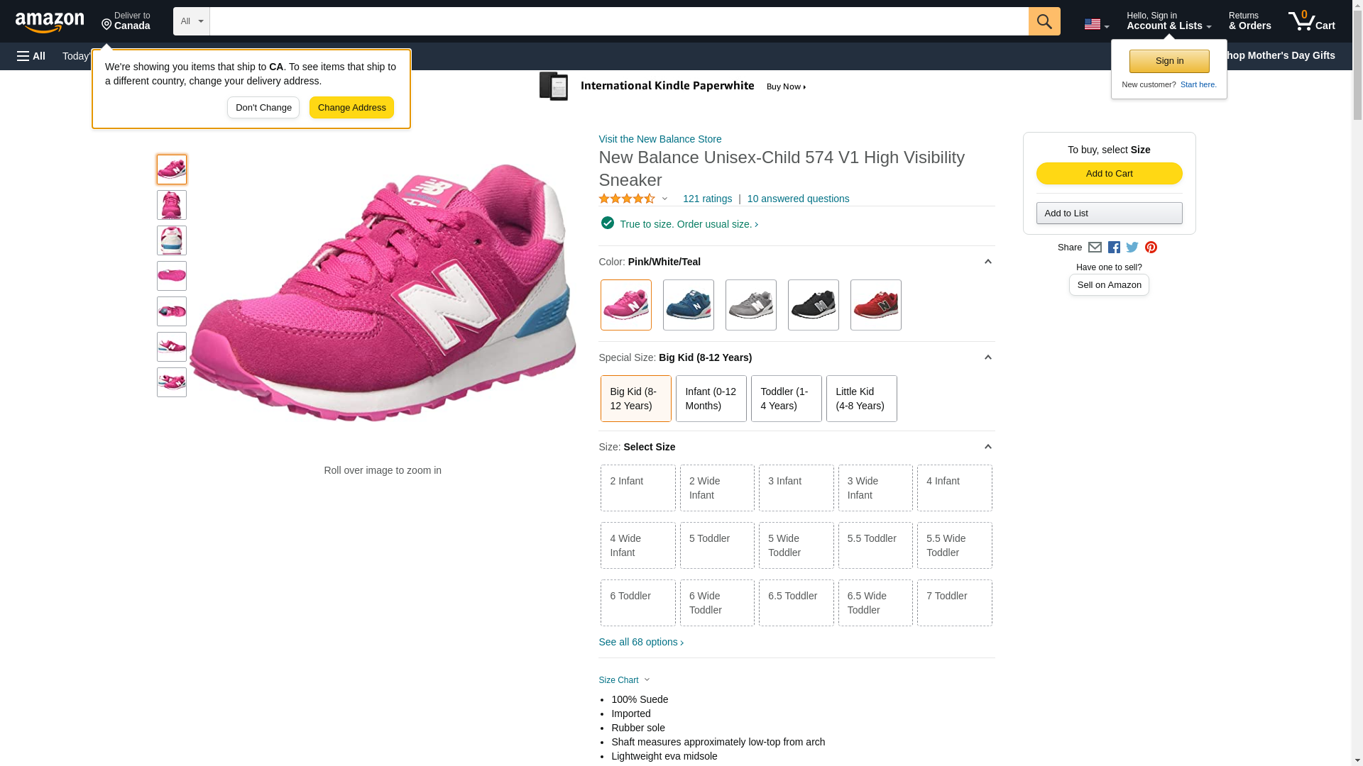Select Little Kid (4-8 Years) size
The width and height of the screenshot is (1363, 766).
[x=860, y=399]
